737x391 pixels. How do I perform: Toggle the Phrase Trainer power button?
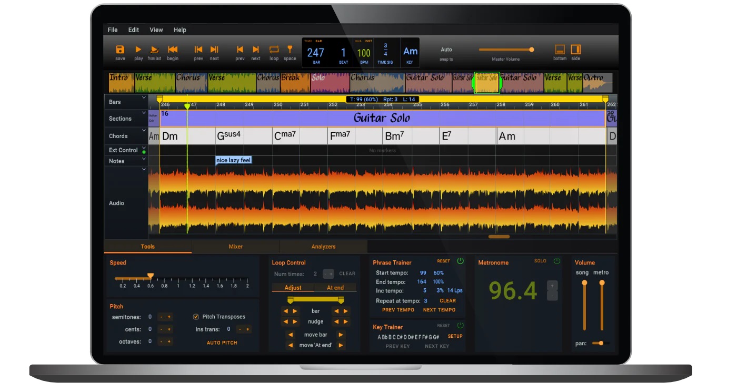coord(460,261)
